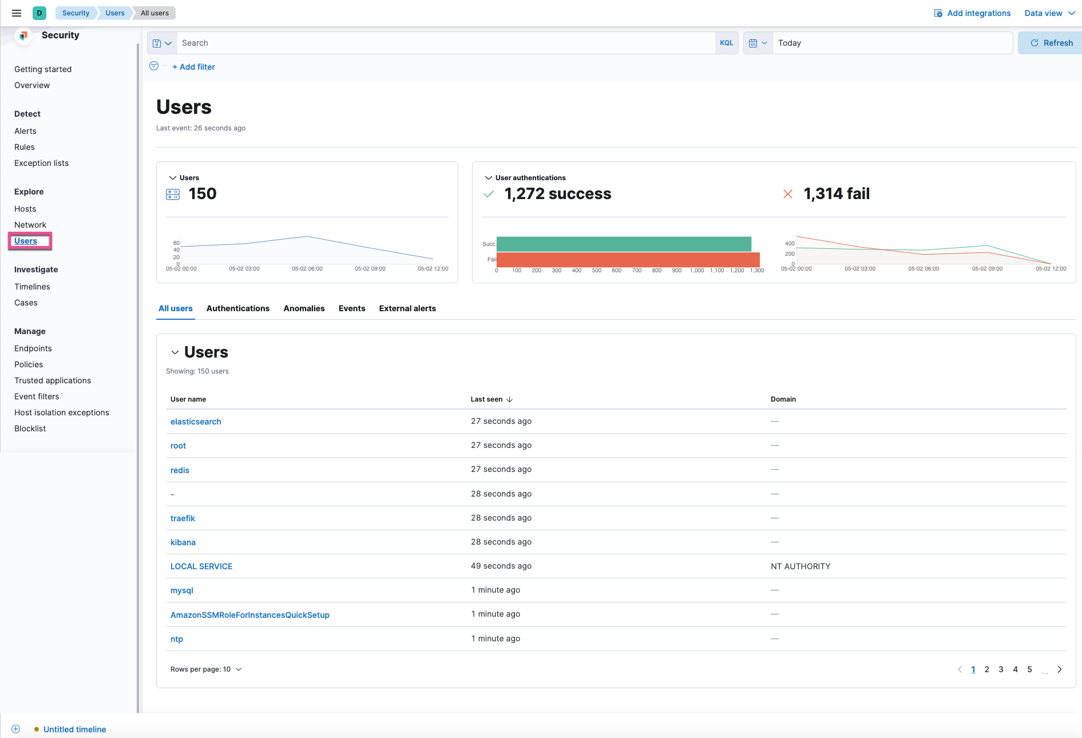Switch to the Anomalies tab

[304, 308]
